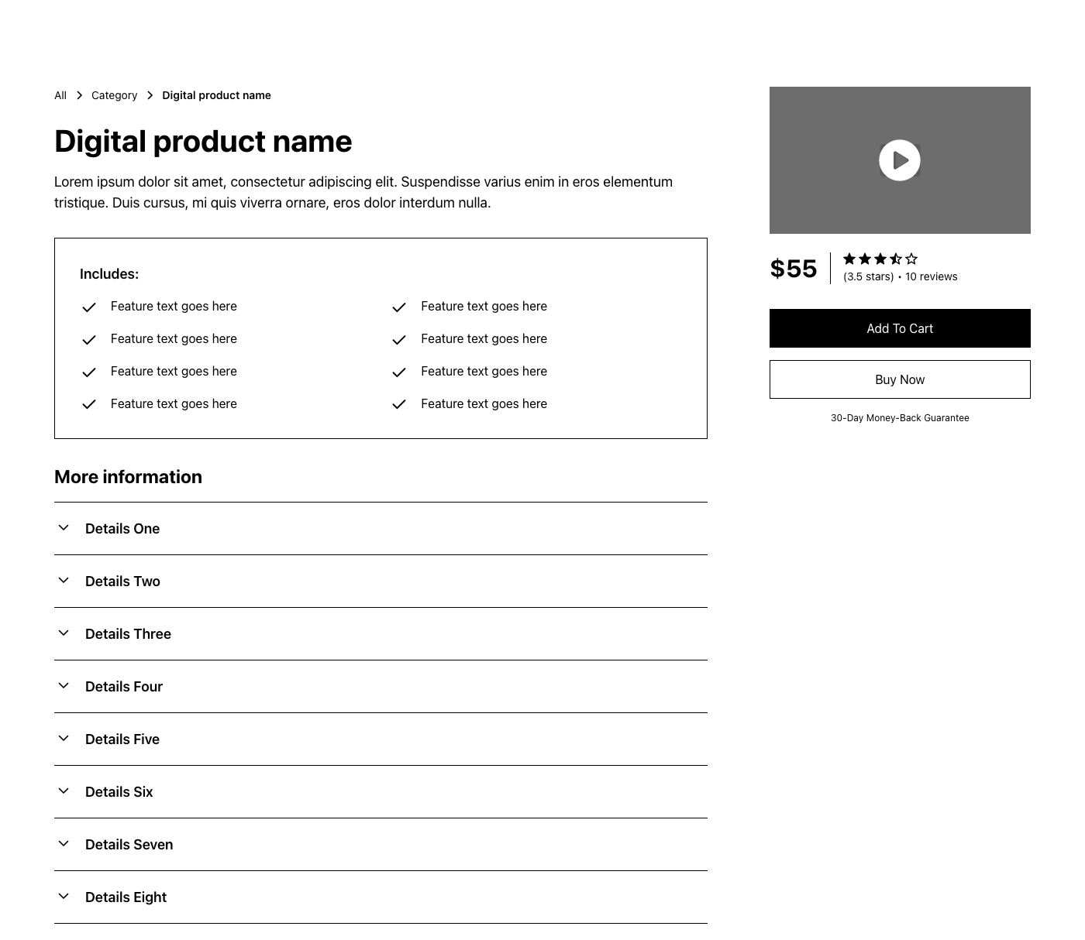Viewport: 1085px width, 940px height.
Task: Open the Category breadcrumb link
Action: 114,95
